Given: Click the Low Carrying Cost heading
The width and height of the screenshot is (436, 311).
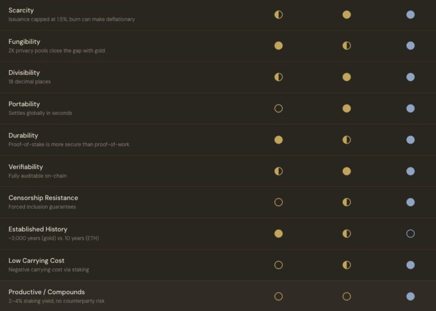Looking at the screenshot, I should pyautogui.click(x=36, y=261).
